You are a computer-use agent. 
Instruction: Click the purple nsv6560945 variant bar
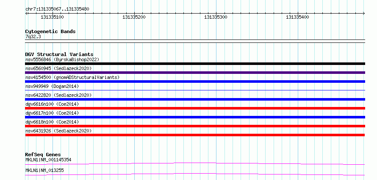click(x=195, y=73)
